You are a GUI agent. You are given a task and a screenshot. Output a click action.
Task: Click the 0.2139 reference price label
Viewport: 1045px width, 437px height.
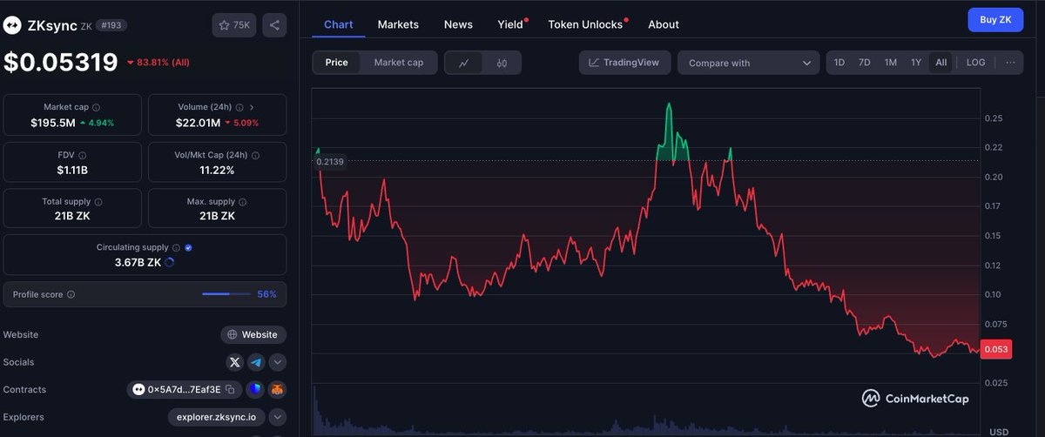click(x=330, y=162)
